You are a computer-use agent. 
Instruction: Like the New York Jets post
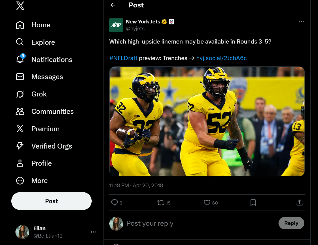207,203
